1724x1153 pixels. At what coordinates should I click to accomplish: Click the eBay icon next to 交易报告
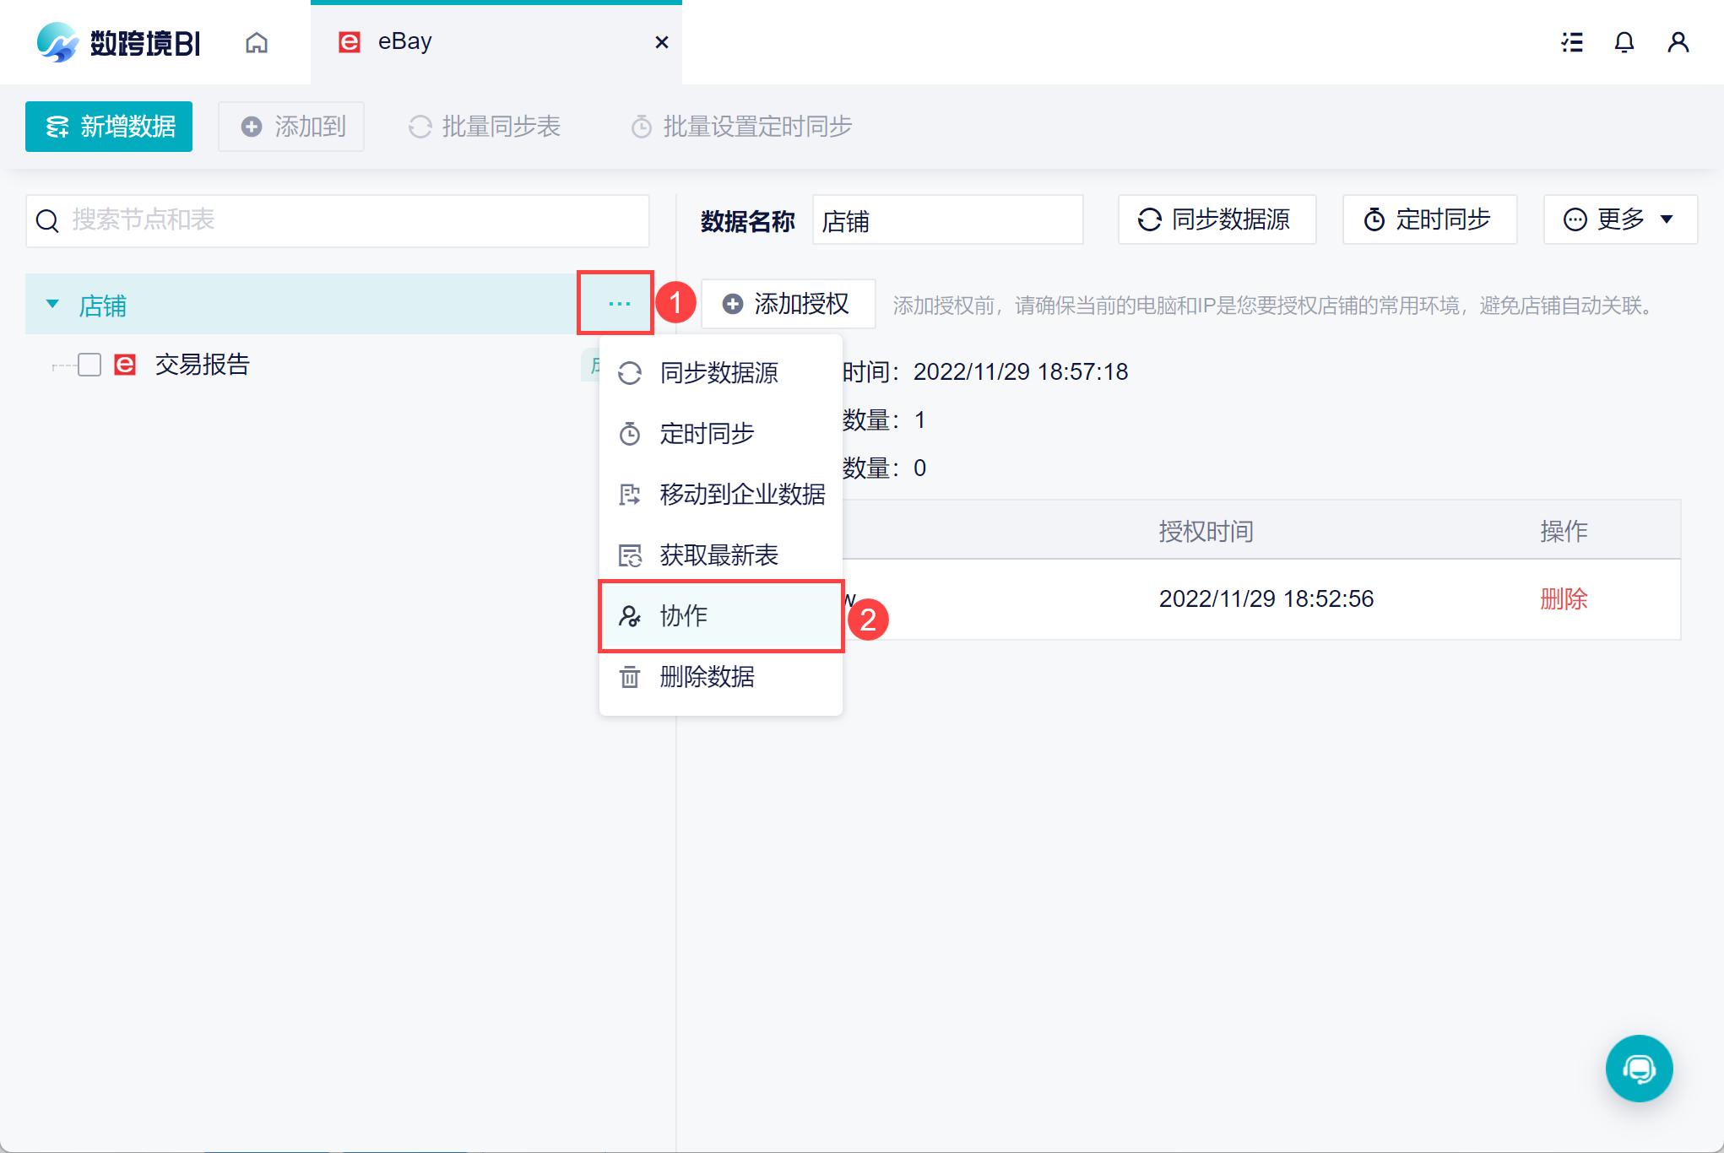[x=125, y=365]
